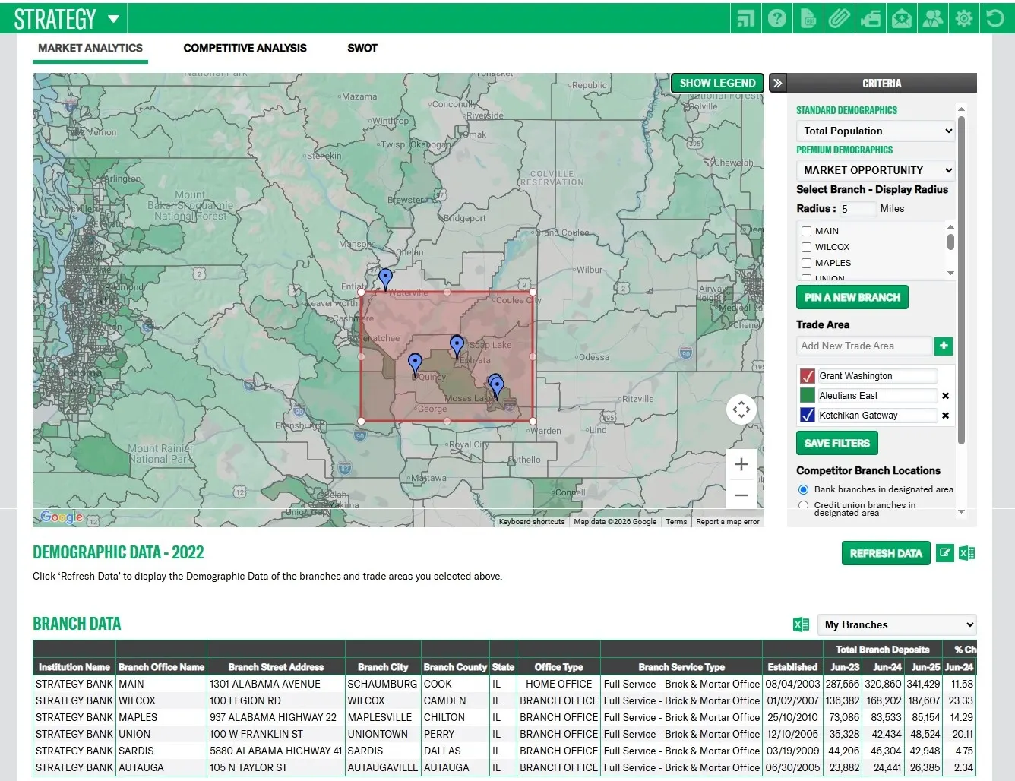Image resolution: width=1015 pixels, height=781 pixels.
Task: Click the top-right corner handle of red trade area
Action: tap(533, 292)
